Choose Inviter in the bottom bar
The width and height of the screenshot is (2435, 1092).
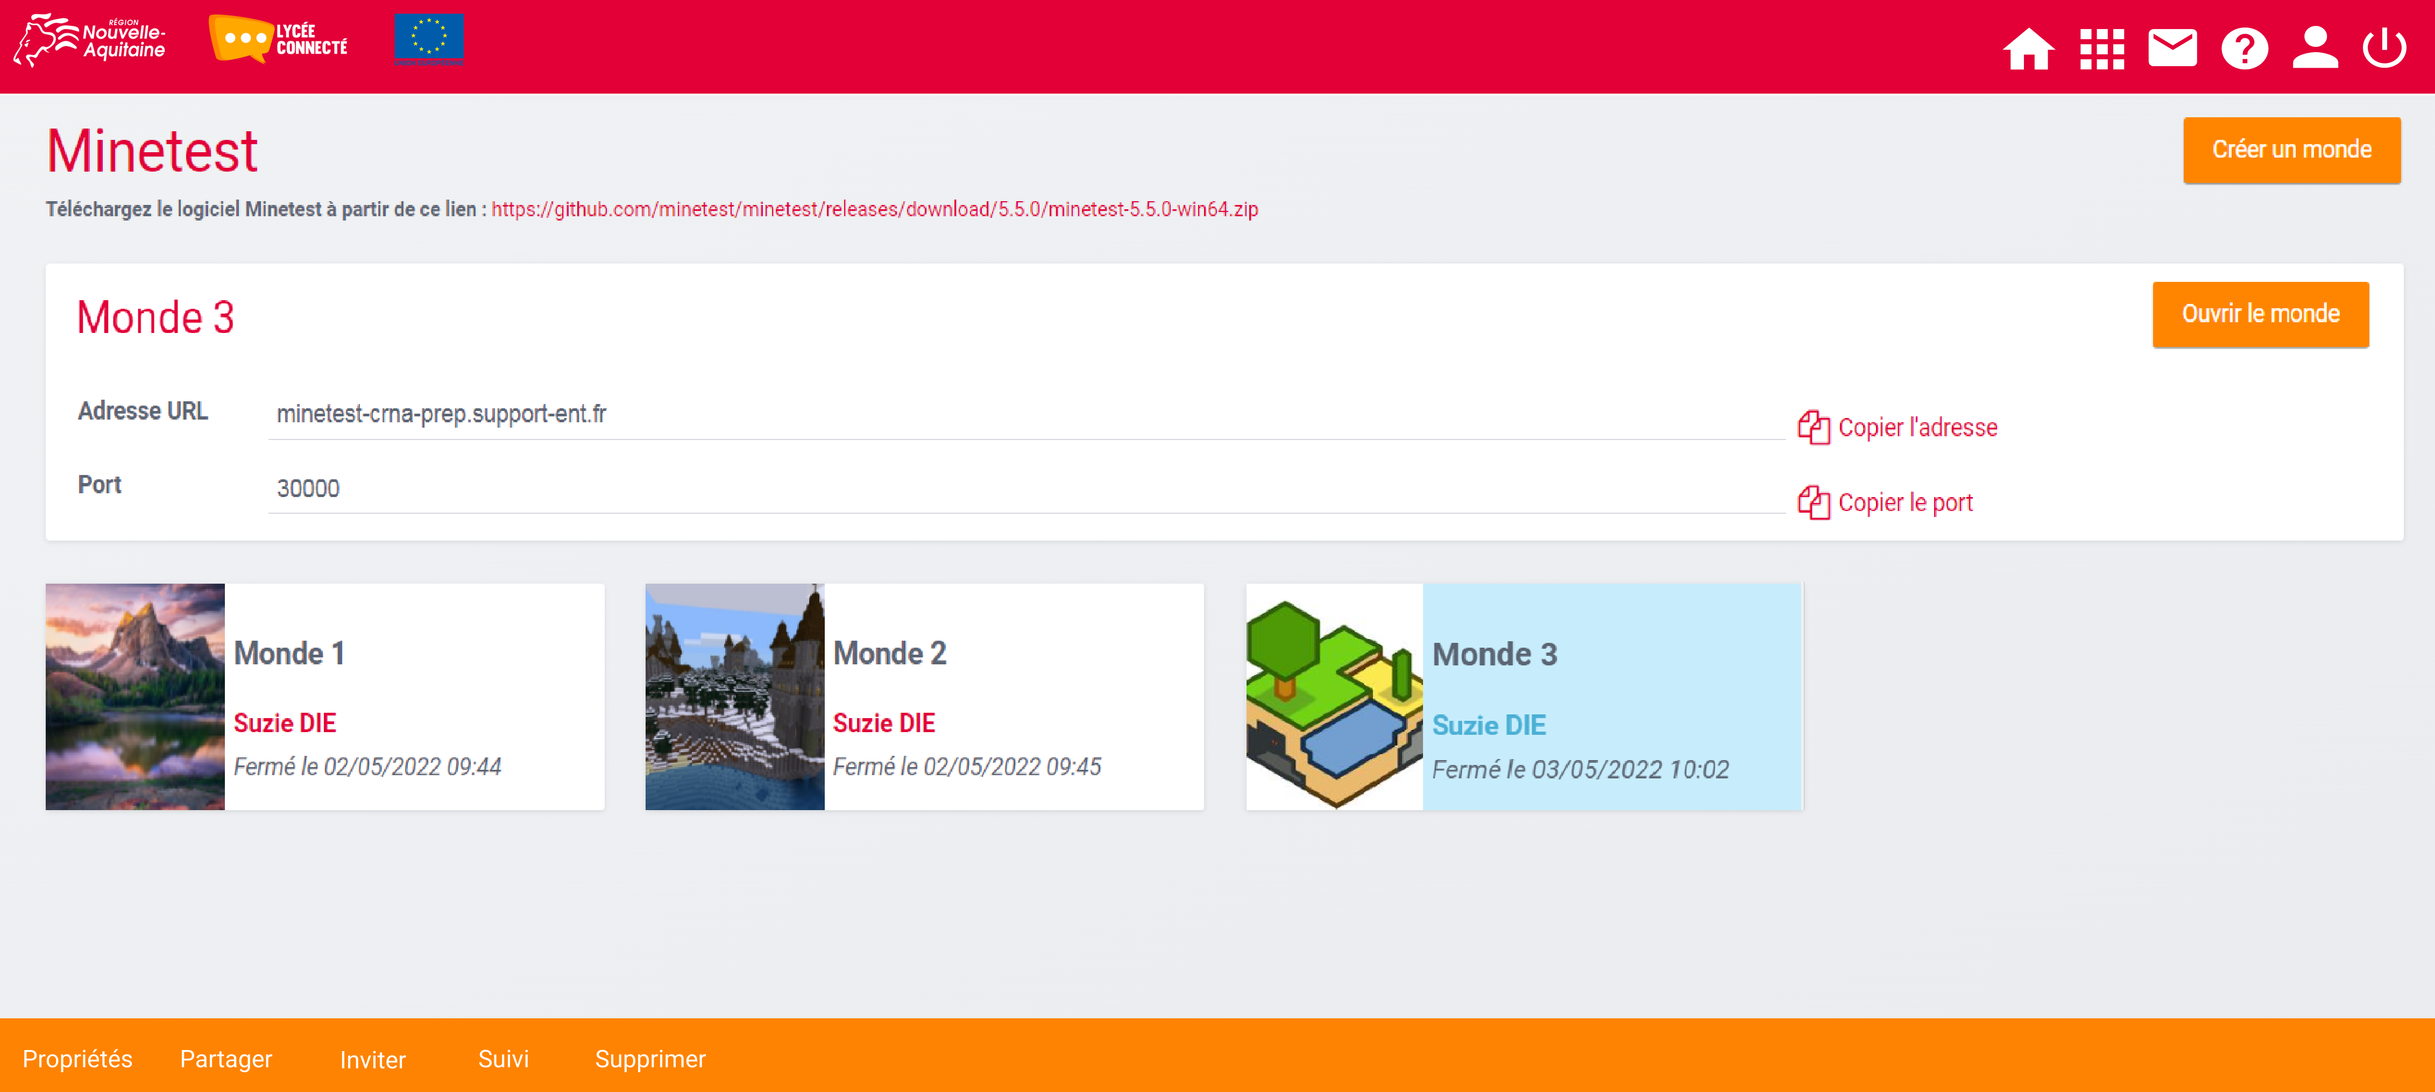click(372, 1060)
